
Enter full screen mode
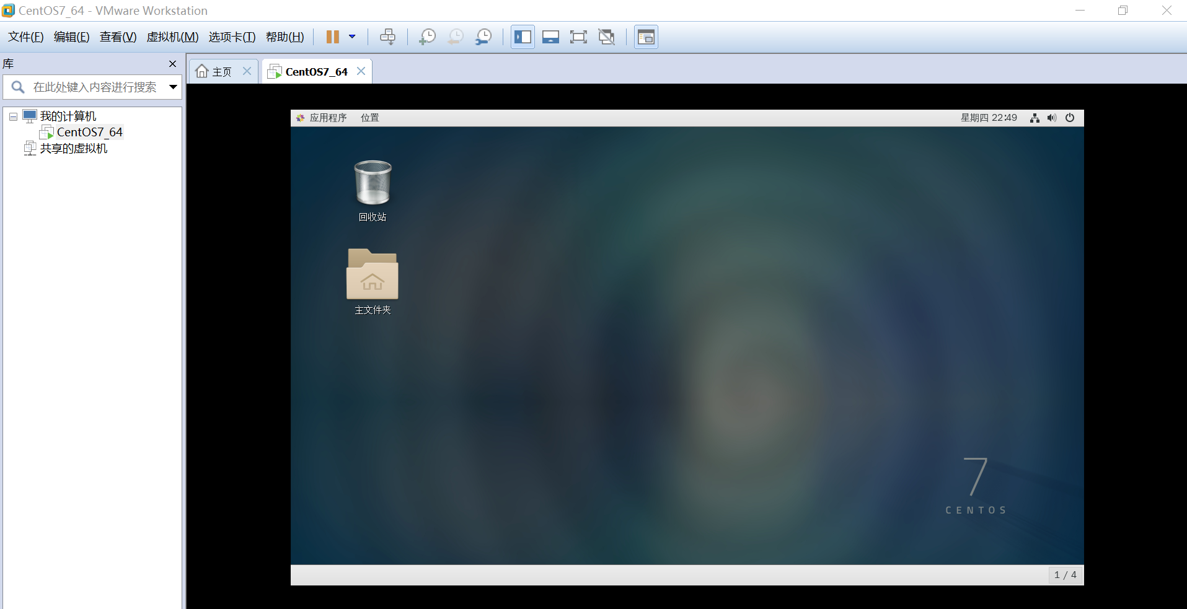pos(578,37)
